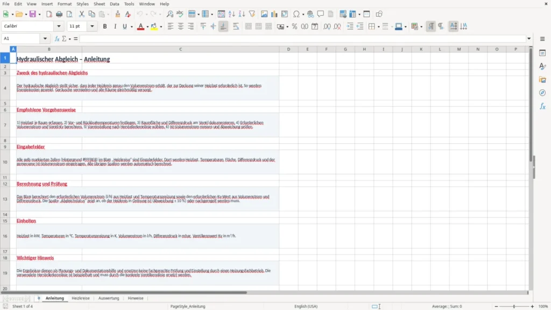Viewport: 551px width, 310px height.
Task: Open the sidebar Functions panel
Action: [542, 107]
